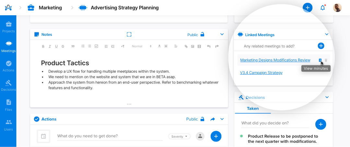The width and height of the screenshot is (350, 147).
Task: Undo last notes edit
Action: (209, 46)
